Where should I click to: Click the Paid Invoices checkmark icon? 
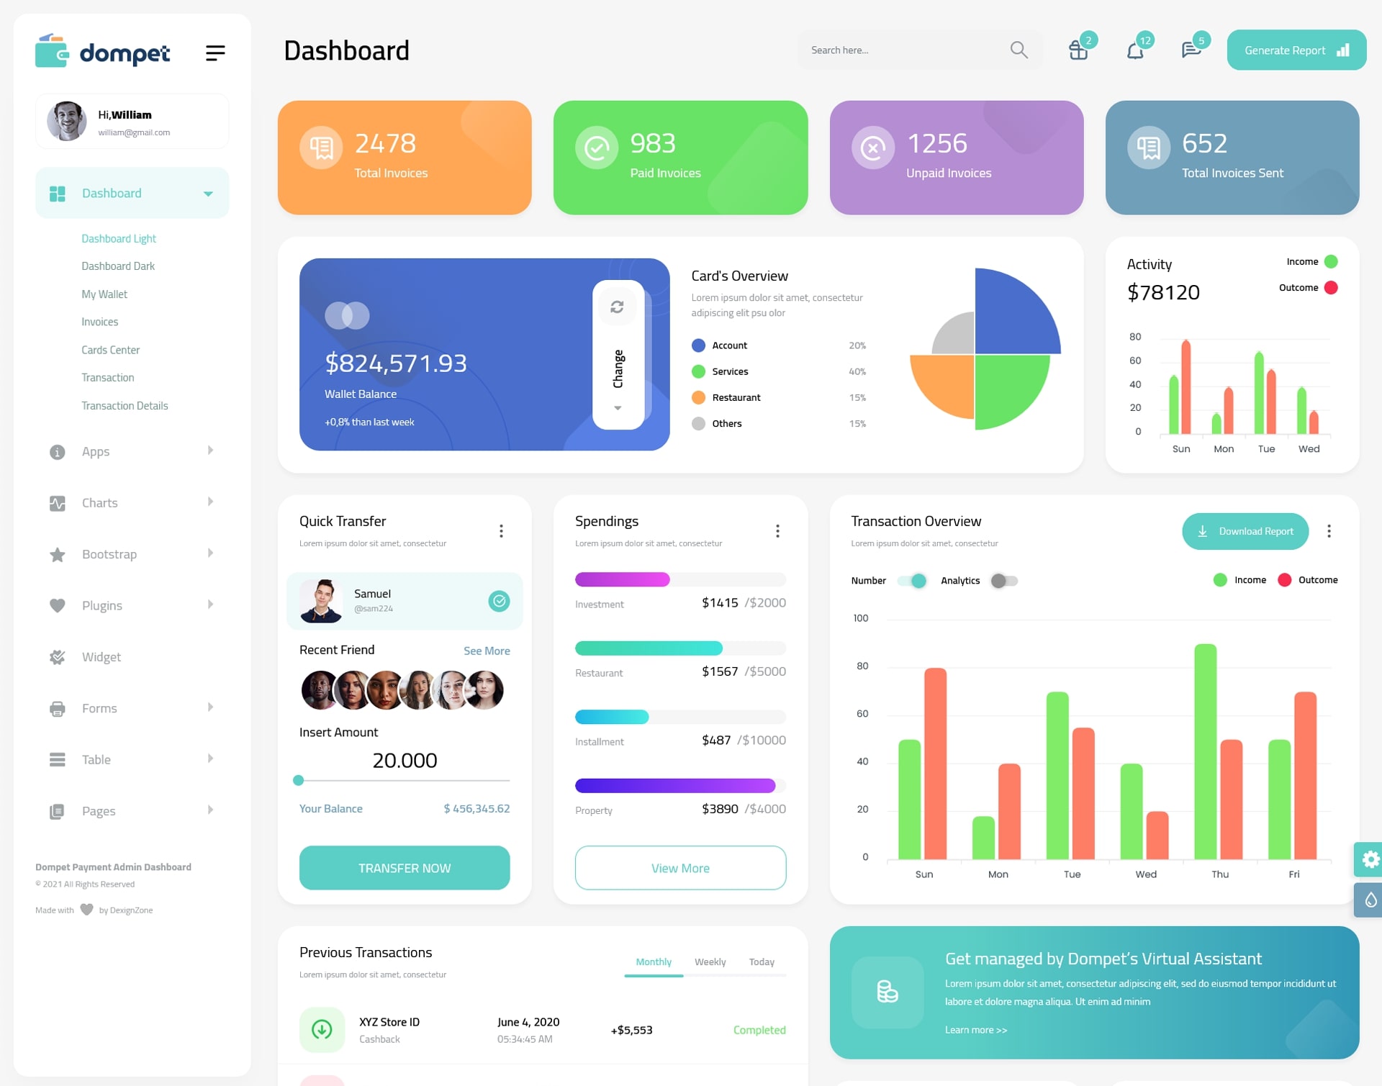(593, 147)
